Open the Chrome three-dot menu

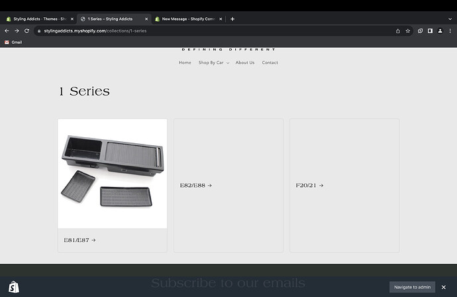[x=450, y=31]
